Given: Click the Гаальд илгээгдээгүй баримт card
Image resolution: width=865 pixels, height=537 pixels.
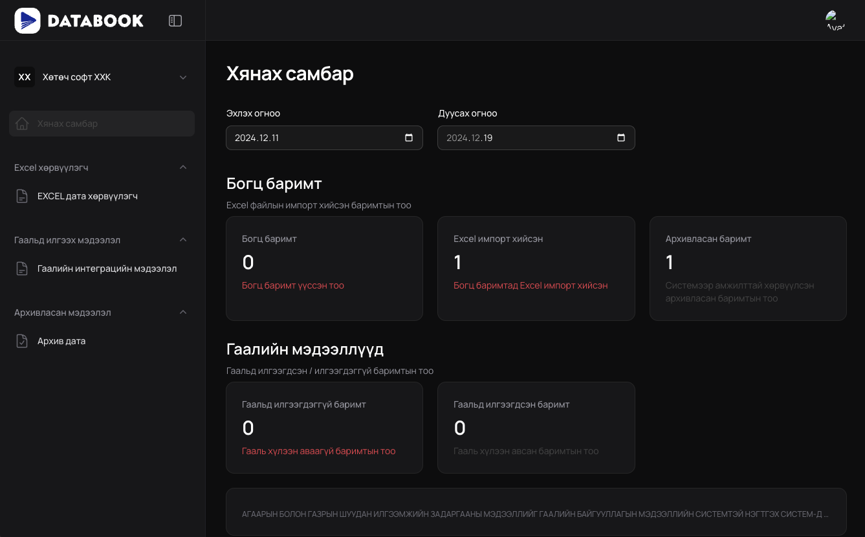Looking at the screenshot, I should pos(324,427).
